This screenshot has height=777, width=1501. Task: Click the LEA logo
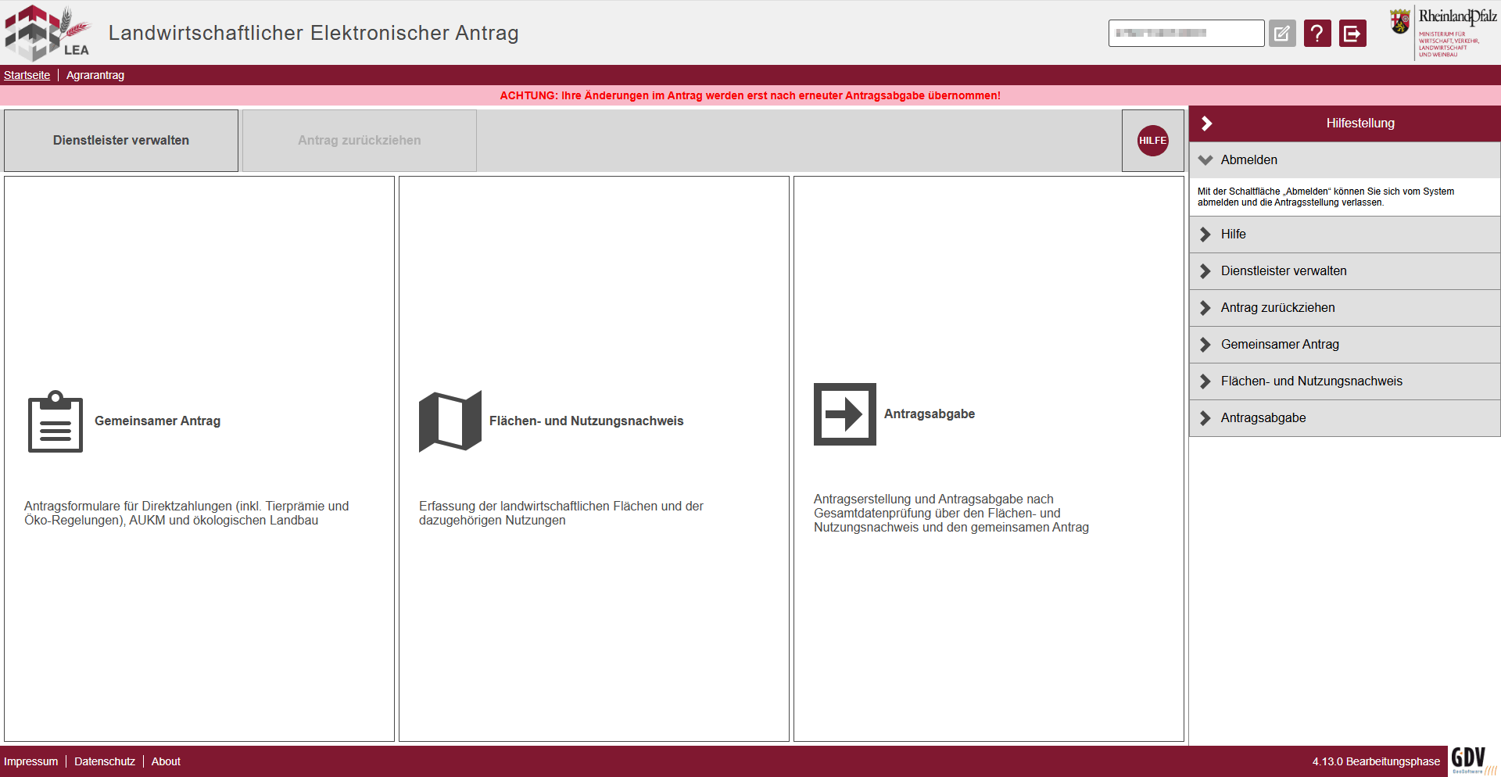[47, 33]
